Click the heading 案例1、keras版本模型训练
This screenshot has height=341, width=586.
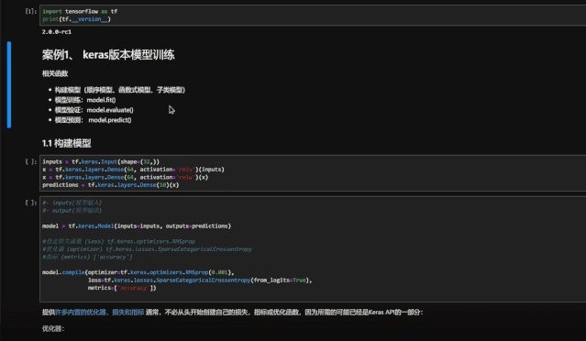(108, 55)
